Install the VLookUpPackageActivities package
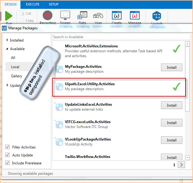 tap(172, 140)
